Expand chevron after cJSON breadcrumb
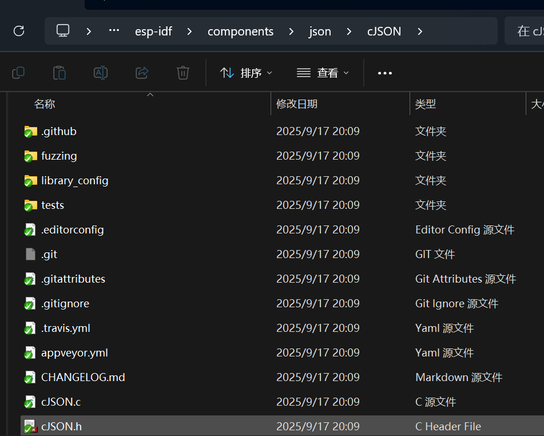Viewport: 544px width, 436px height. pyautogui.click(x=420, y=31)
